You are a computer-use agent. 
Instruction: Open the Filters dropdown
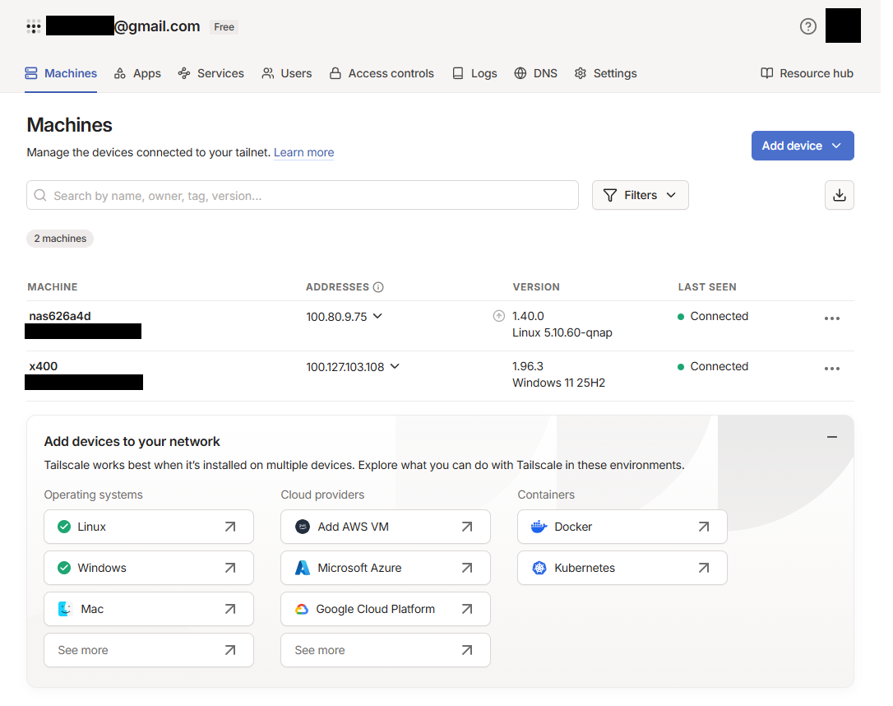tap(640, 195)
